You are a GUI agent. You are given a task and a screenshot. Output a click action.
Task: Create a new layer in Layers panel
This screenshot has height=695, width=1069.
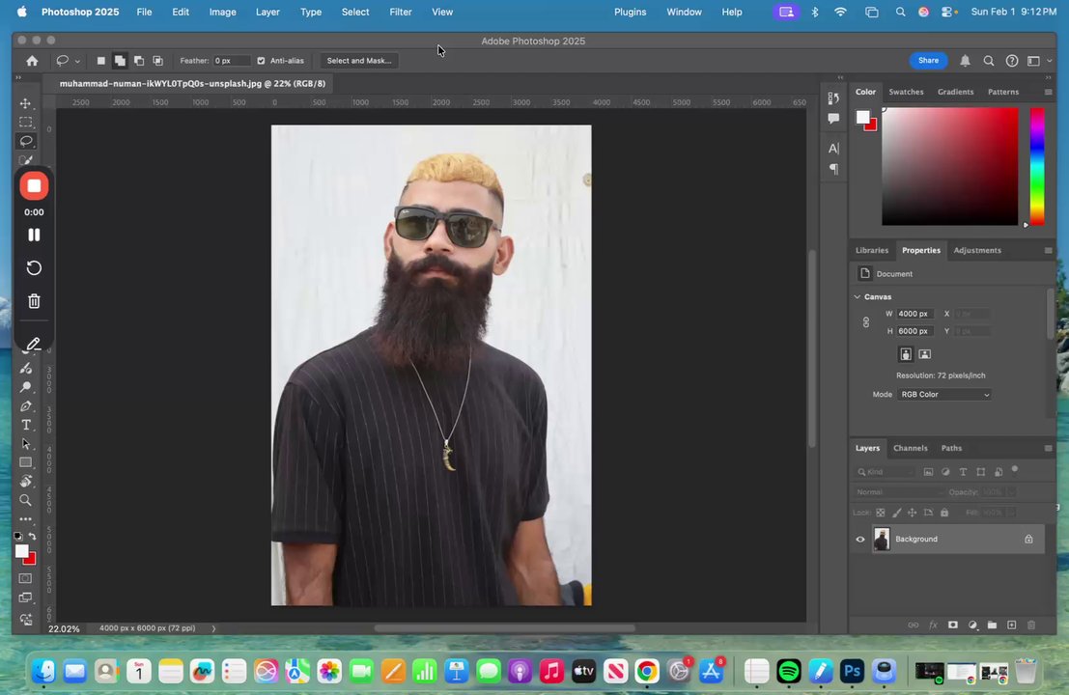1011,625
